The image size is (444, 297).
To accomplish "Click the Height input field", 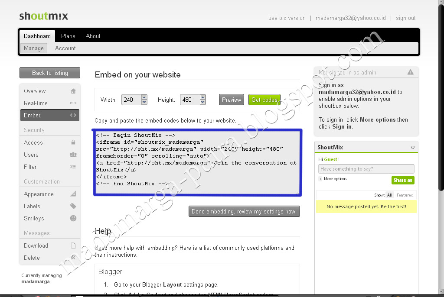I will point(190,100).
